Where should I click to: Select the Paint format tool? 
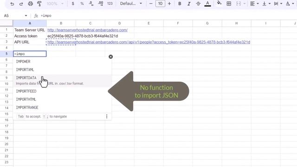pos(39,4)
